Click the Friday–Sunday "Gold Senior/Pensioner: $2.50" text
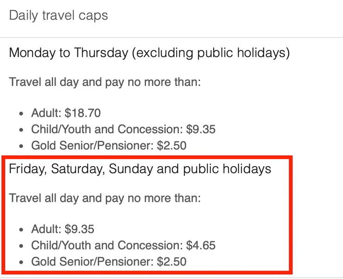343x279 pixels. [x=108, y=261]
